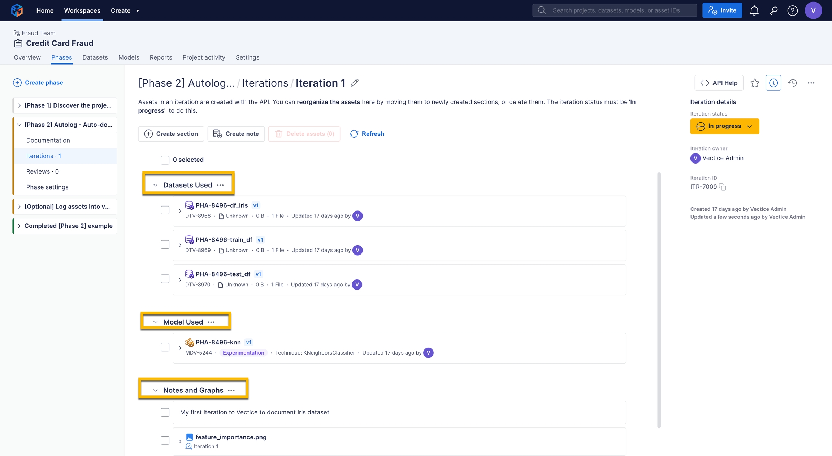Toggle the select-all '0 selected' checkbox
The width and height of the screenshot is (832, 456).
pos(165,160)
